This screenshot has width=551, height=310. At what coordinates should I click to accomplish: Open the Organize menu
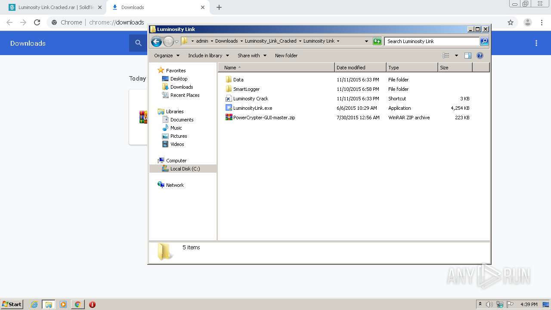click(167, 56)
